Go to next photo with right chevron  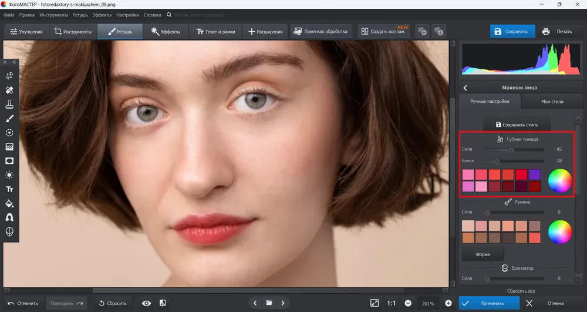pos(283,303)
